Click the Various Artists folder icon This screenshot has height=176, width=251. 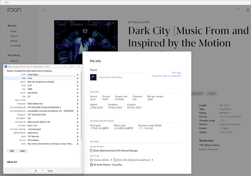click(92, 160)
